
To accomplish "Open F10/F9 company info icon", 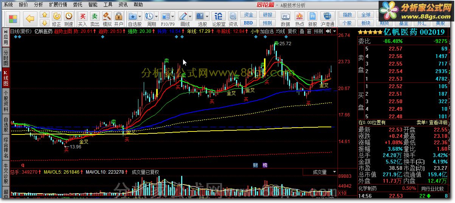I will point(166,17).
